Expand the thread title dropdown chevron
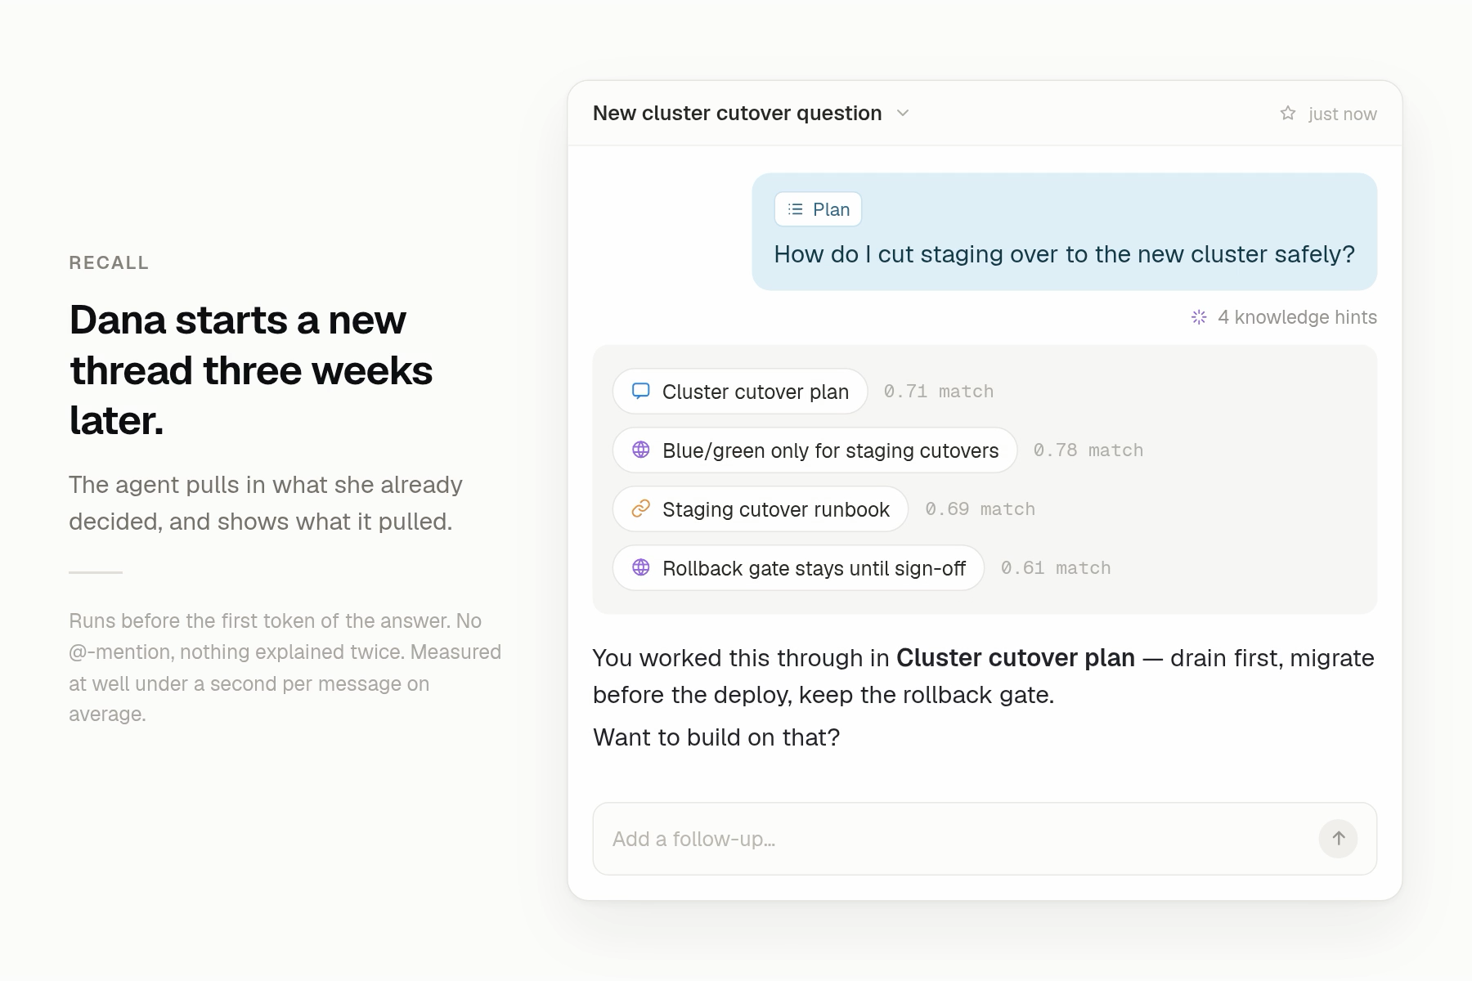This screenshot has height=981, width=1472. (x=903, y=113)
